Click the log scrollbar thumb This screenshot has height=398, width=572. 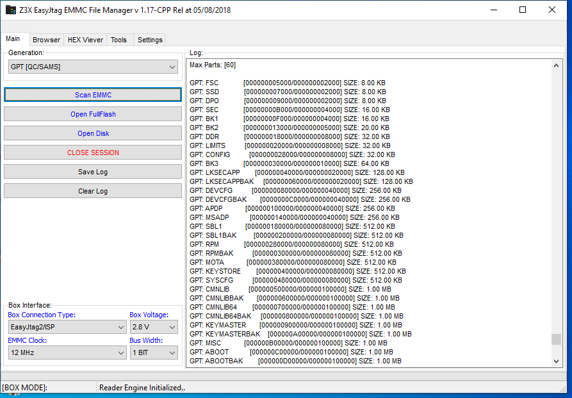[x=557, y=339]
